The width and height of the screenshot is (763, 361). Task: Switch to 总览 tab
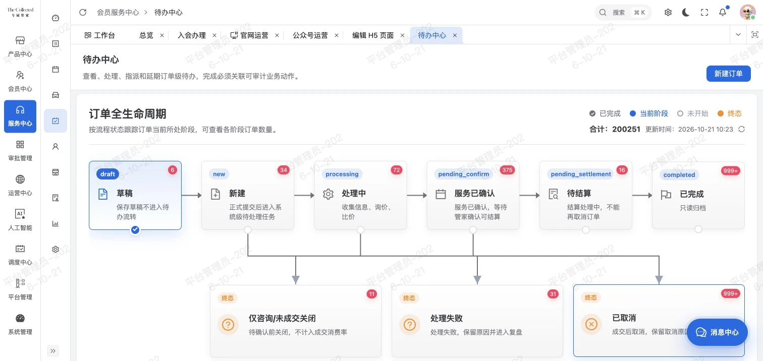coord(146,35)
